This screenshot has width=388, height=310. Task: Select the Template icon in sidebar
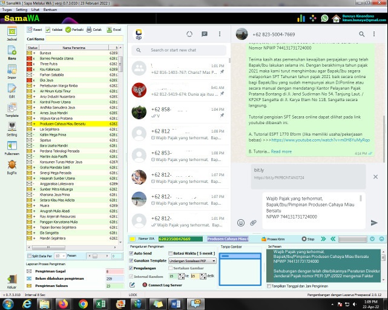[x=12, y=109]
